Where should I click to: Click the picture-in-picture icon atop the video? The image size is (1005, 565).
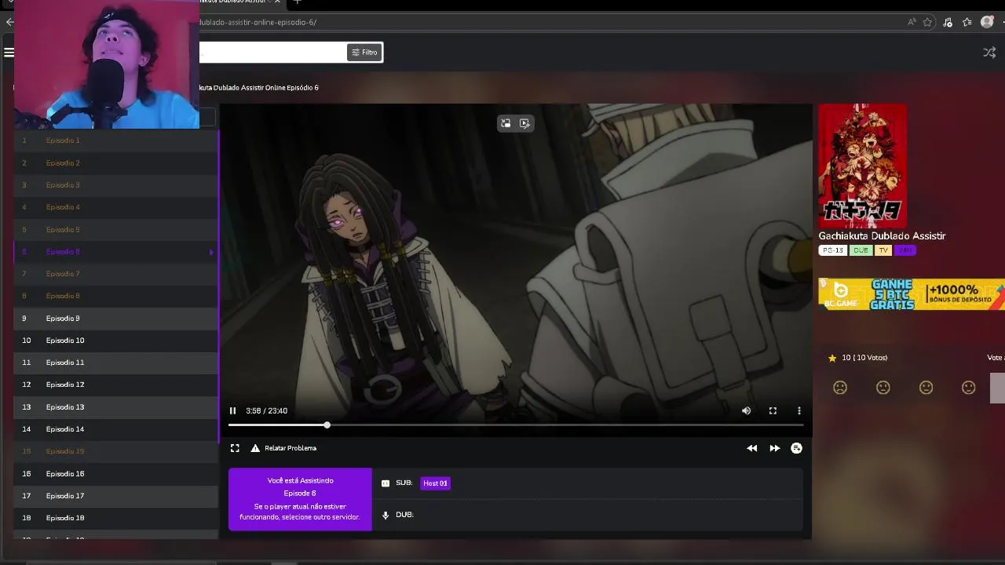tap(506, 123)
